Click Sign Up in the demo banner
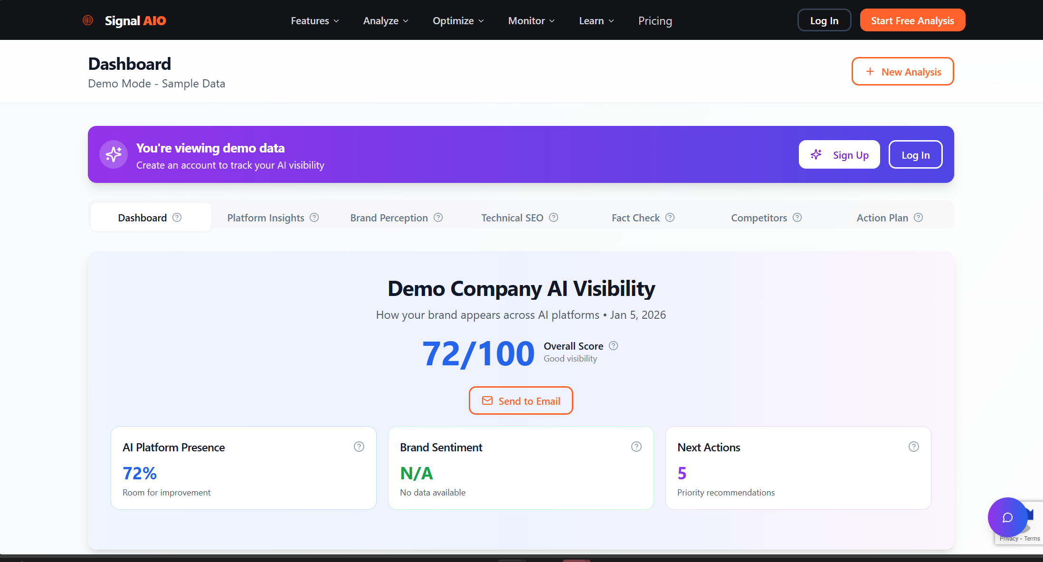Viewport: 1043px width, 562px height. coord(839,155)
